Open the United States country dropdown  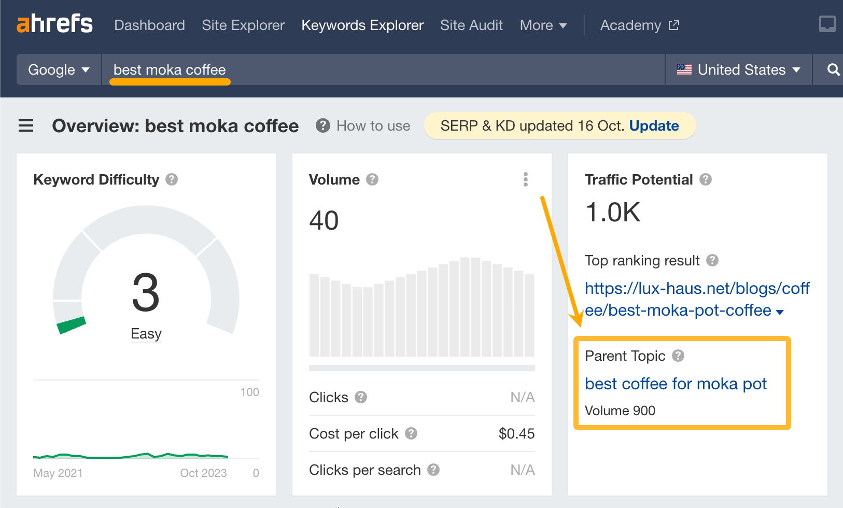(739, 70)
